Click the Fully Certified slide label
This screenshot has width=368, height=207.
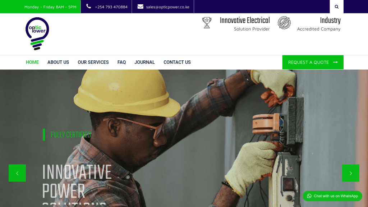[x=71, y=135]
